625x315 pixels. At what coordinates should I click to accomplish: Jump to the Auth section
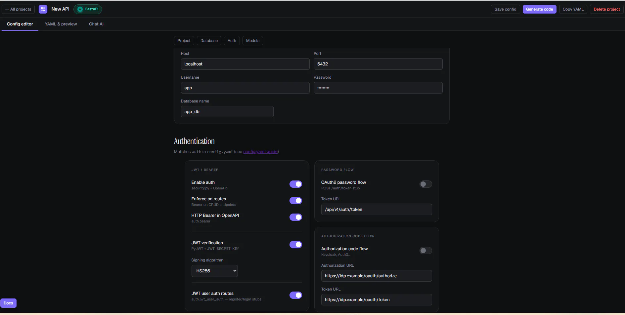click(232, 41)
